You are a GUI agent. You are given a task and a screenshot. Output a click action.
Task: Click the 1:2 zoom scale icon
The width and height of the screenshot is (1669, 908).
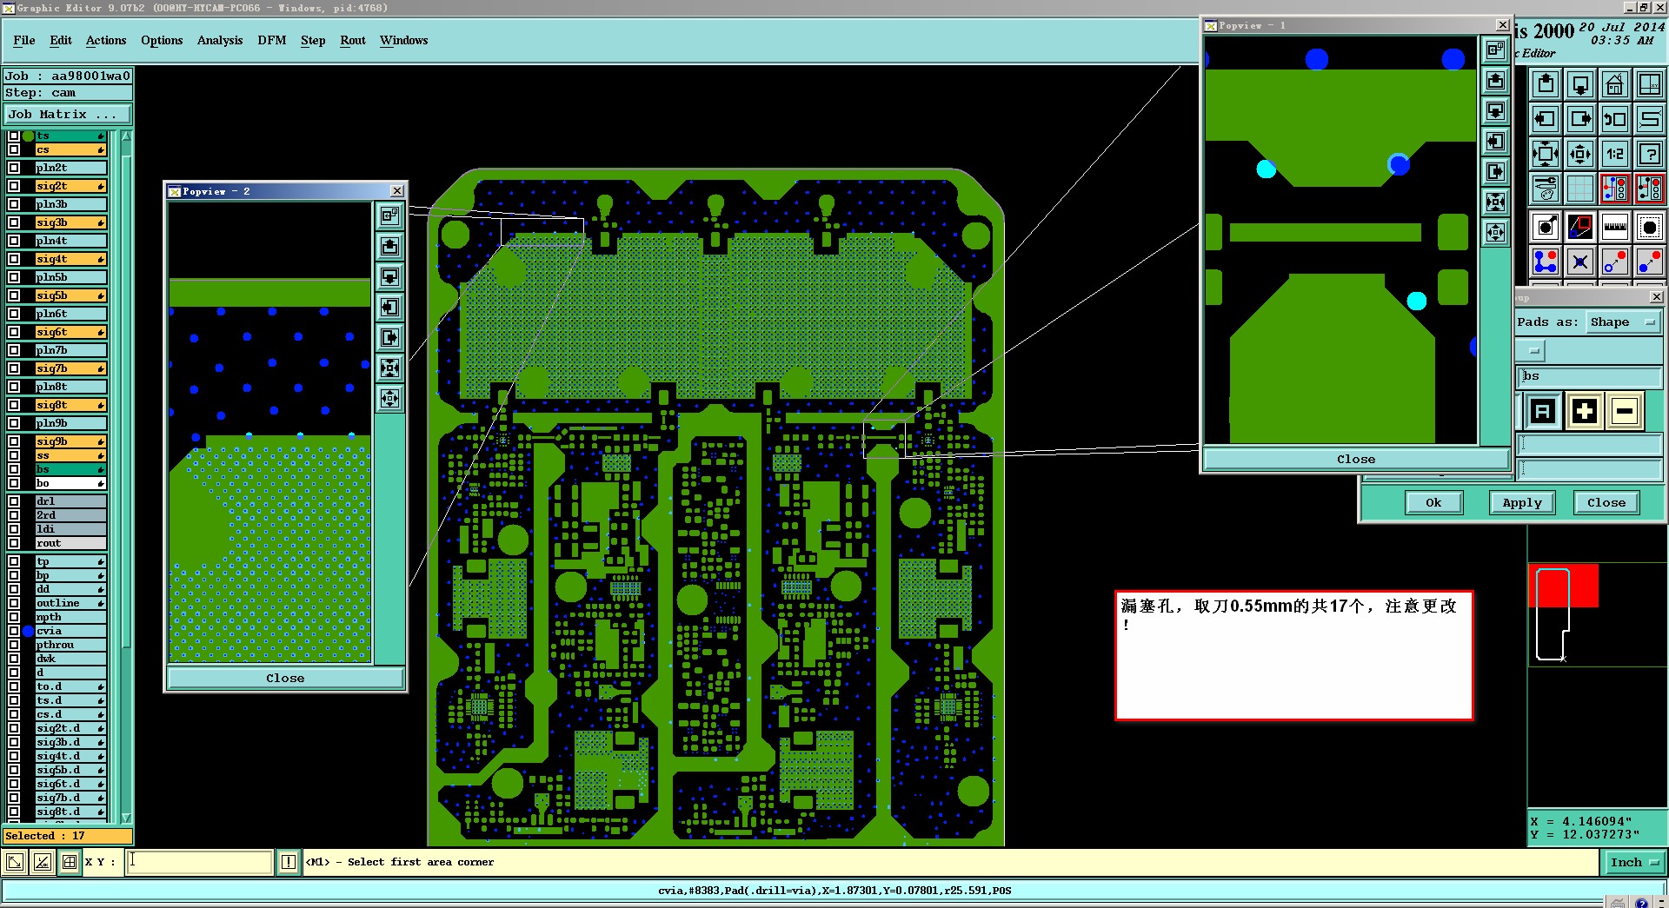(x=1614, y=154)
